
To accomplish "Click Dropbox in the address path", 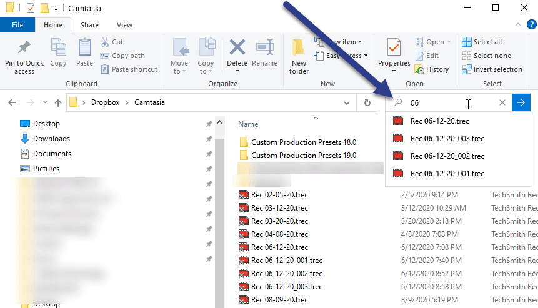I will 106,102.
